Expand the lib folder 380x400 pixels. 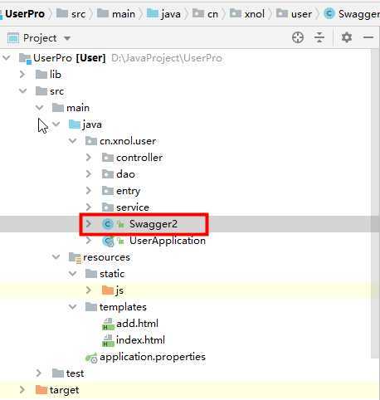(x=22, y=74)
